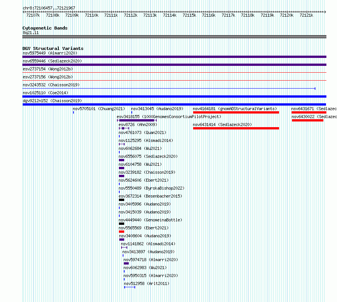Click nsv6062684 (Wu2021) label
The image size is (337, 302).
140,148
